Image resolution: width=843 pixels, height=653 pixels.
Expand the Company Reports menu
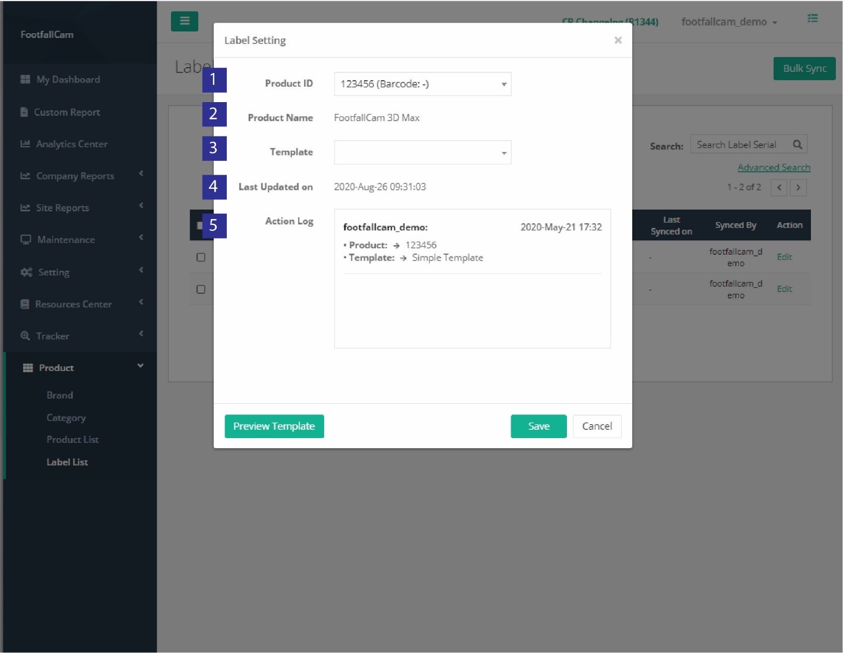point(75,176)
